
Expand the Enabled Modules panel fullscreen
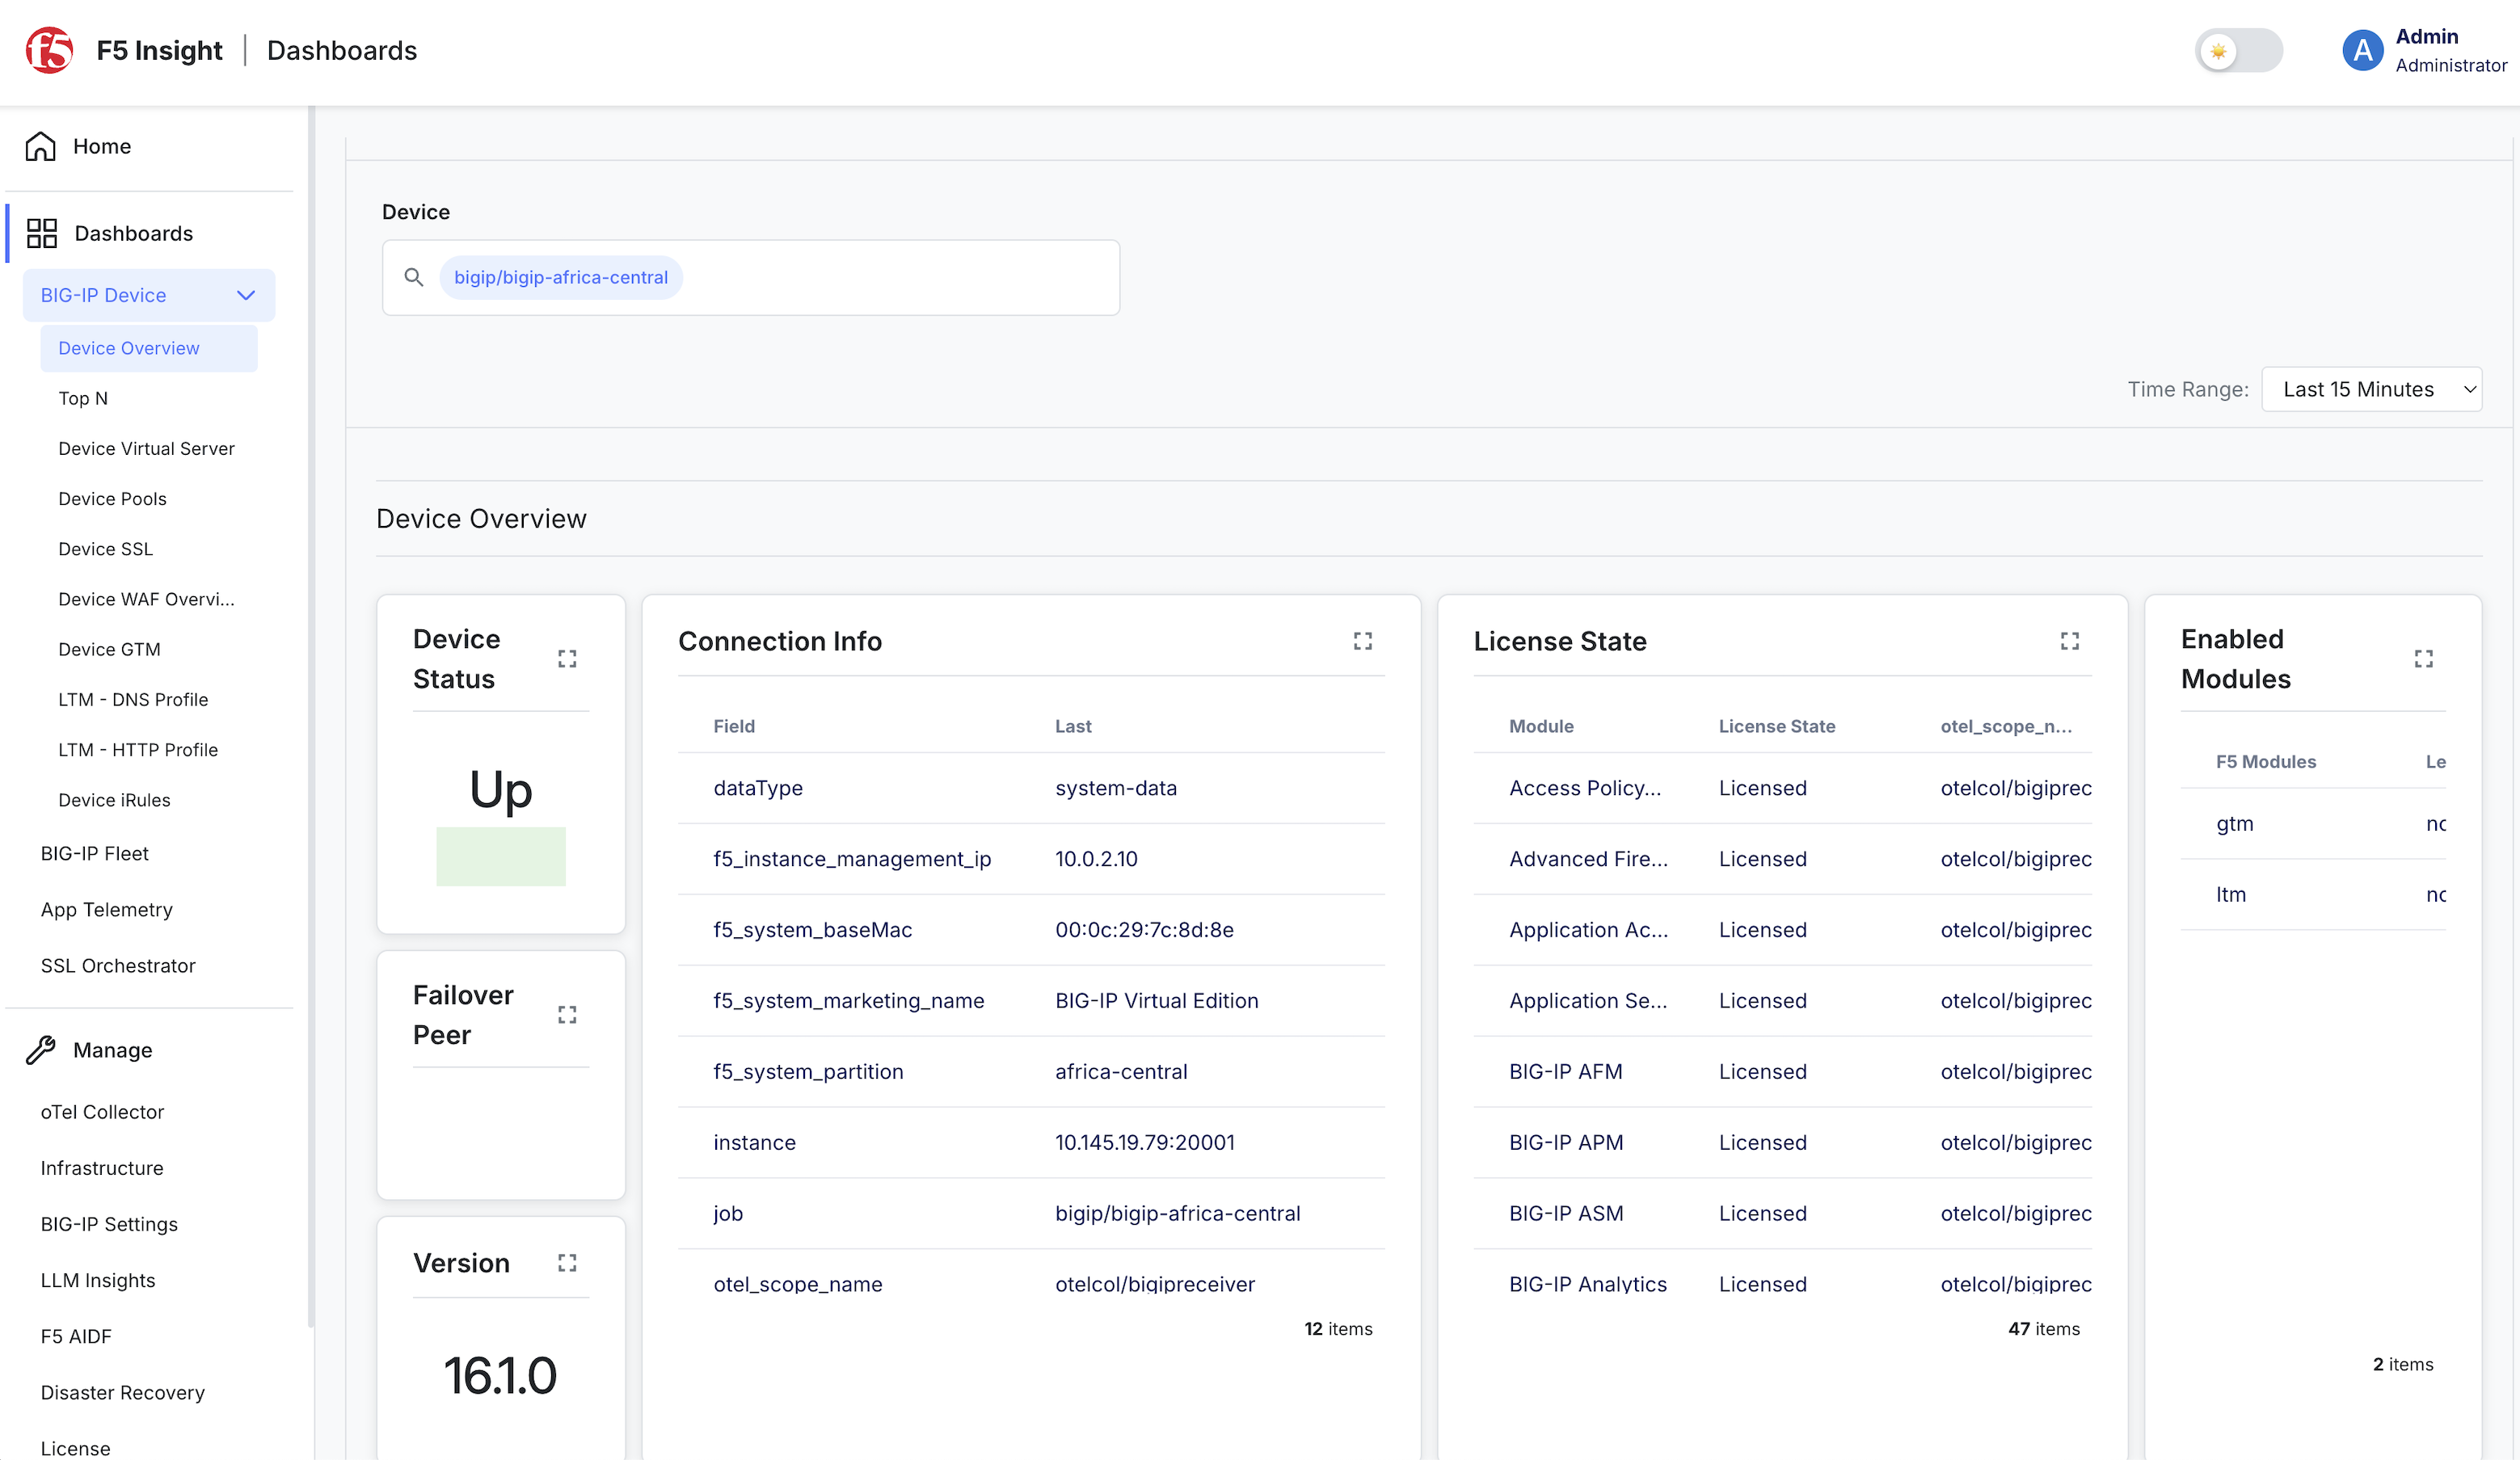point(2424,659)
